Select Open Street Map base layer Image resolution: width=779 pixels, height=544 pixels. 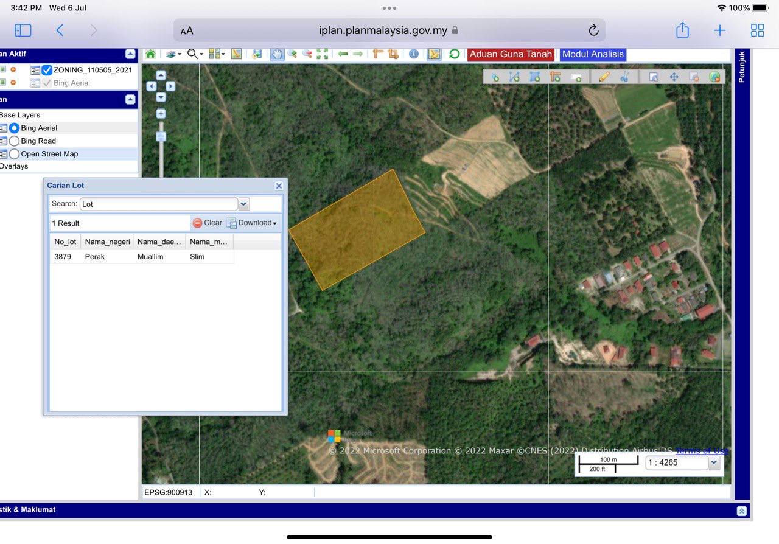[x=15, y=154]
